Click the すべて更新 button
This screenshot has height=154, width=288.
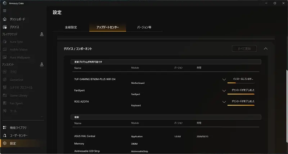coord(244,48)
